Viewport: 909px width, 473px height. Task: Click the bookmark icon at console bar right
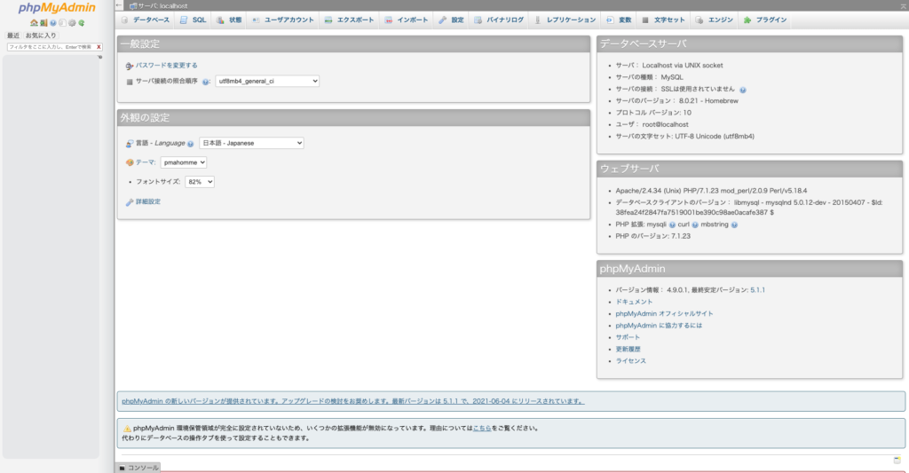(897, 461)
